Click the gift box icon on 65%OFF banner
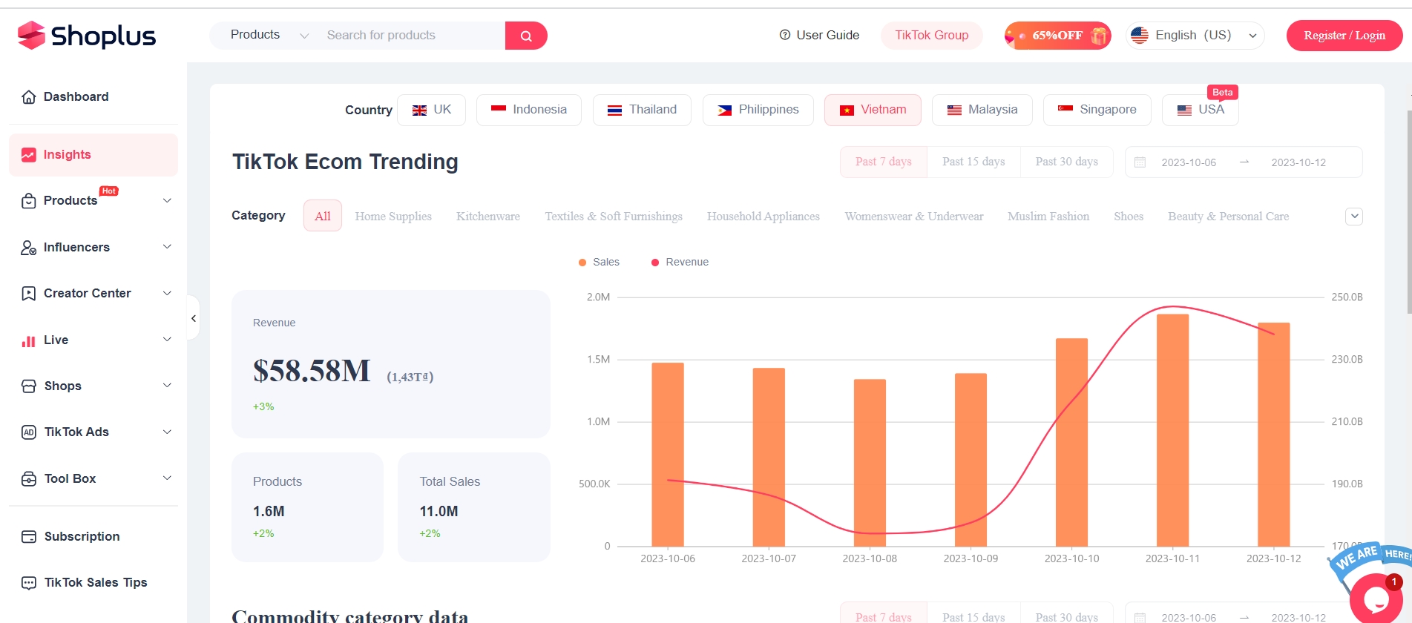This screenshot has width=1412, height=623. pos(1099,35)
